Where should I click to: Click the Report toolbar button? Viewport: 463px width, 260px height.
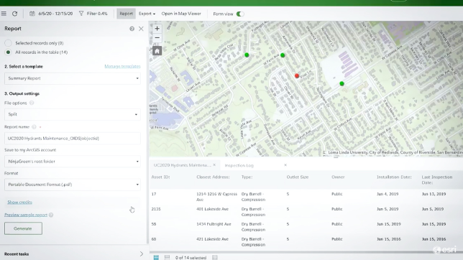point(126,14)
